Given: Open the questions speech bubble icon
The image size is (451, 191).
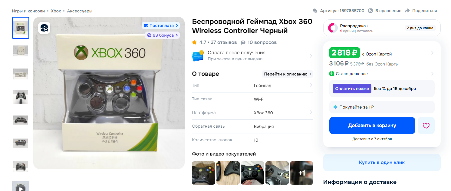Looking at the screenshot, I should (x=243, y=42).
